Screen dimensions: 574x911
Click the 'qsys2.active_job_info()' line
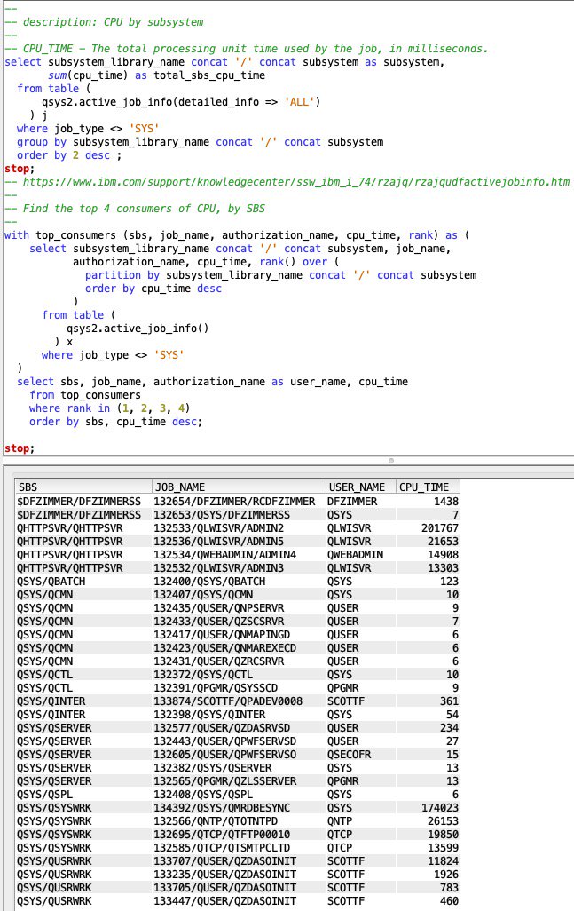pos(138,329)
